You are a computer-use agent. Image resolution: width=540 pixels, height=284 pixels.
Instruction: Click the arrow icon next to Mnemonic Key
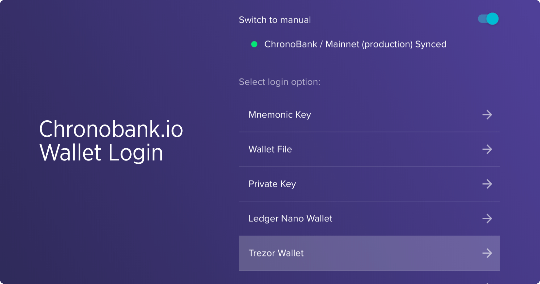tap(487, 115)
